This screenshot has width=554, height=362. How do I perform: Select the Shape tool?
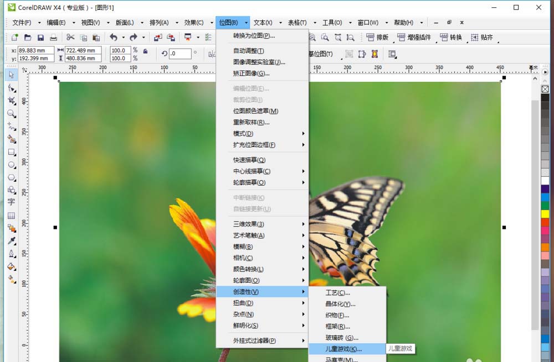12,88
